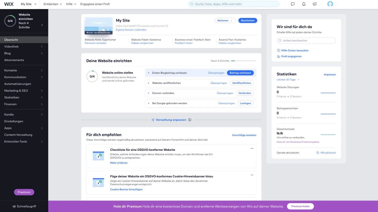Click the Wix logo

pos(9,4)
